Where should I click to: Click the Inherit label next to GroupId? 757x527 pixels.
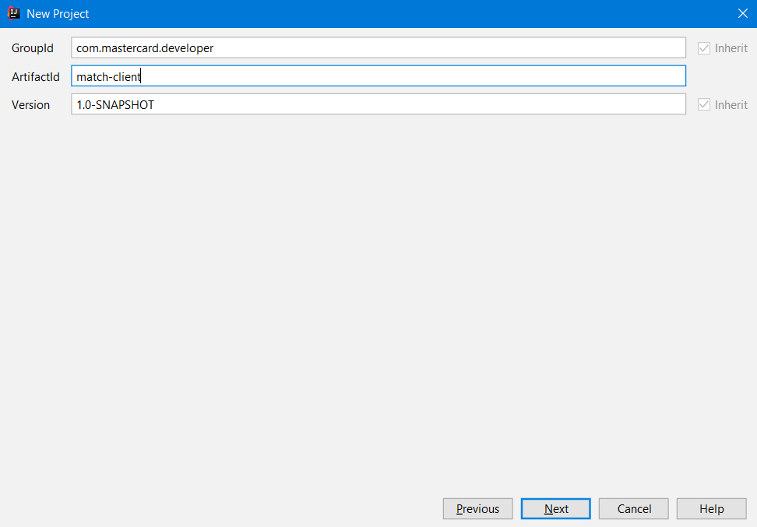point(731,48)
